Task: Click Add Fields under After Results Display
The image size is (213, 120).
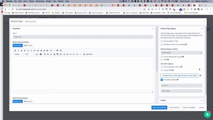Action: tap(28, 101)
